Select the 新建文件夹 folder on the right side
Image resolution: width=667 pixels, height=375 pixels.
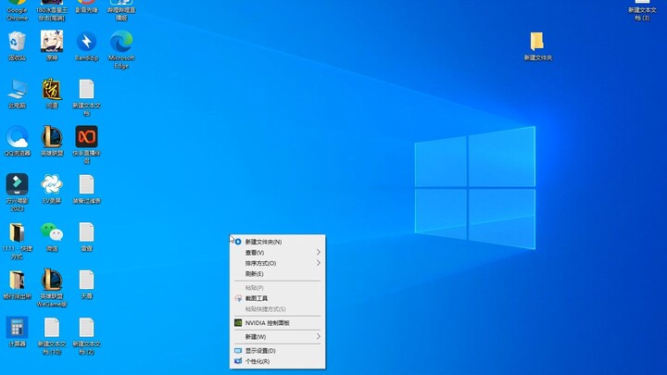tap(537, 46)
